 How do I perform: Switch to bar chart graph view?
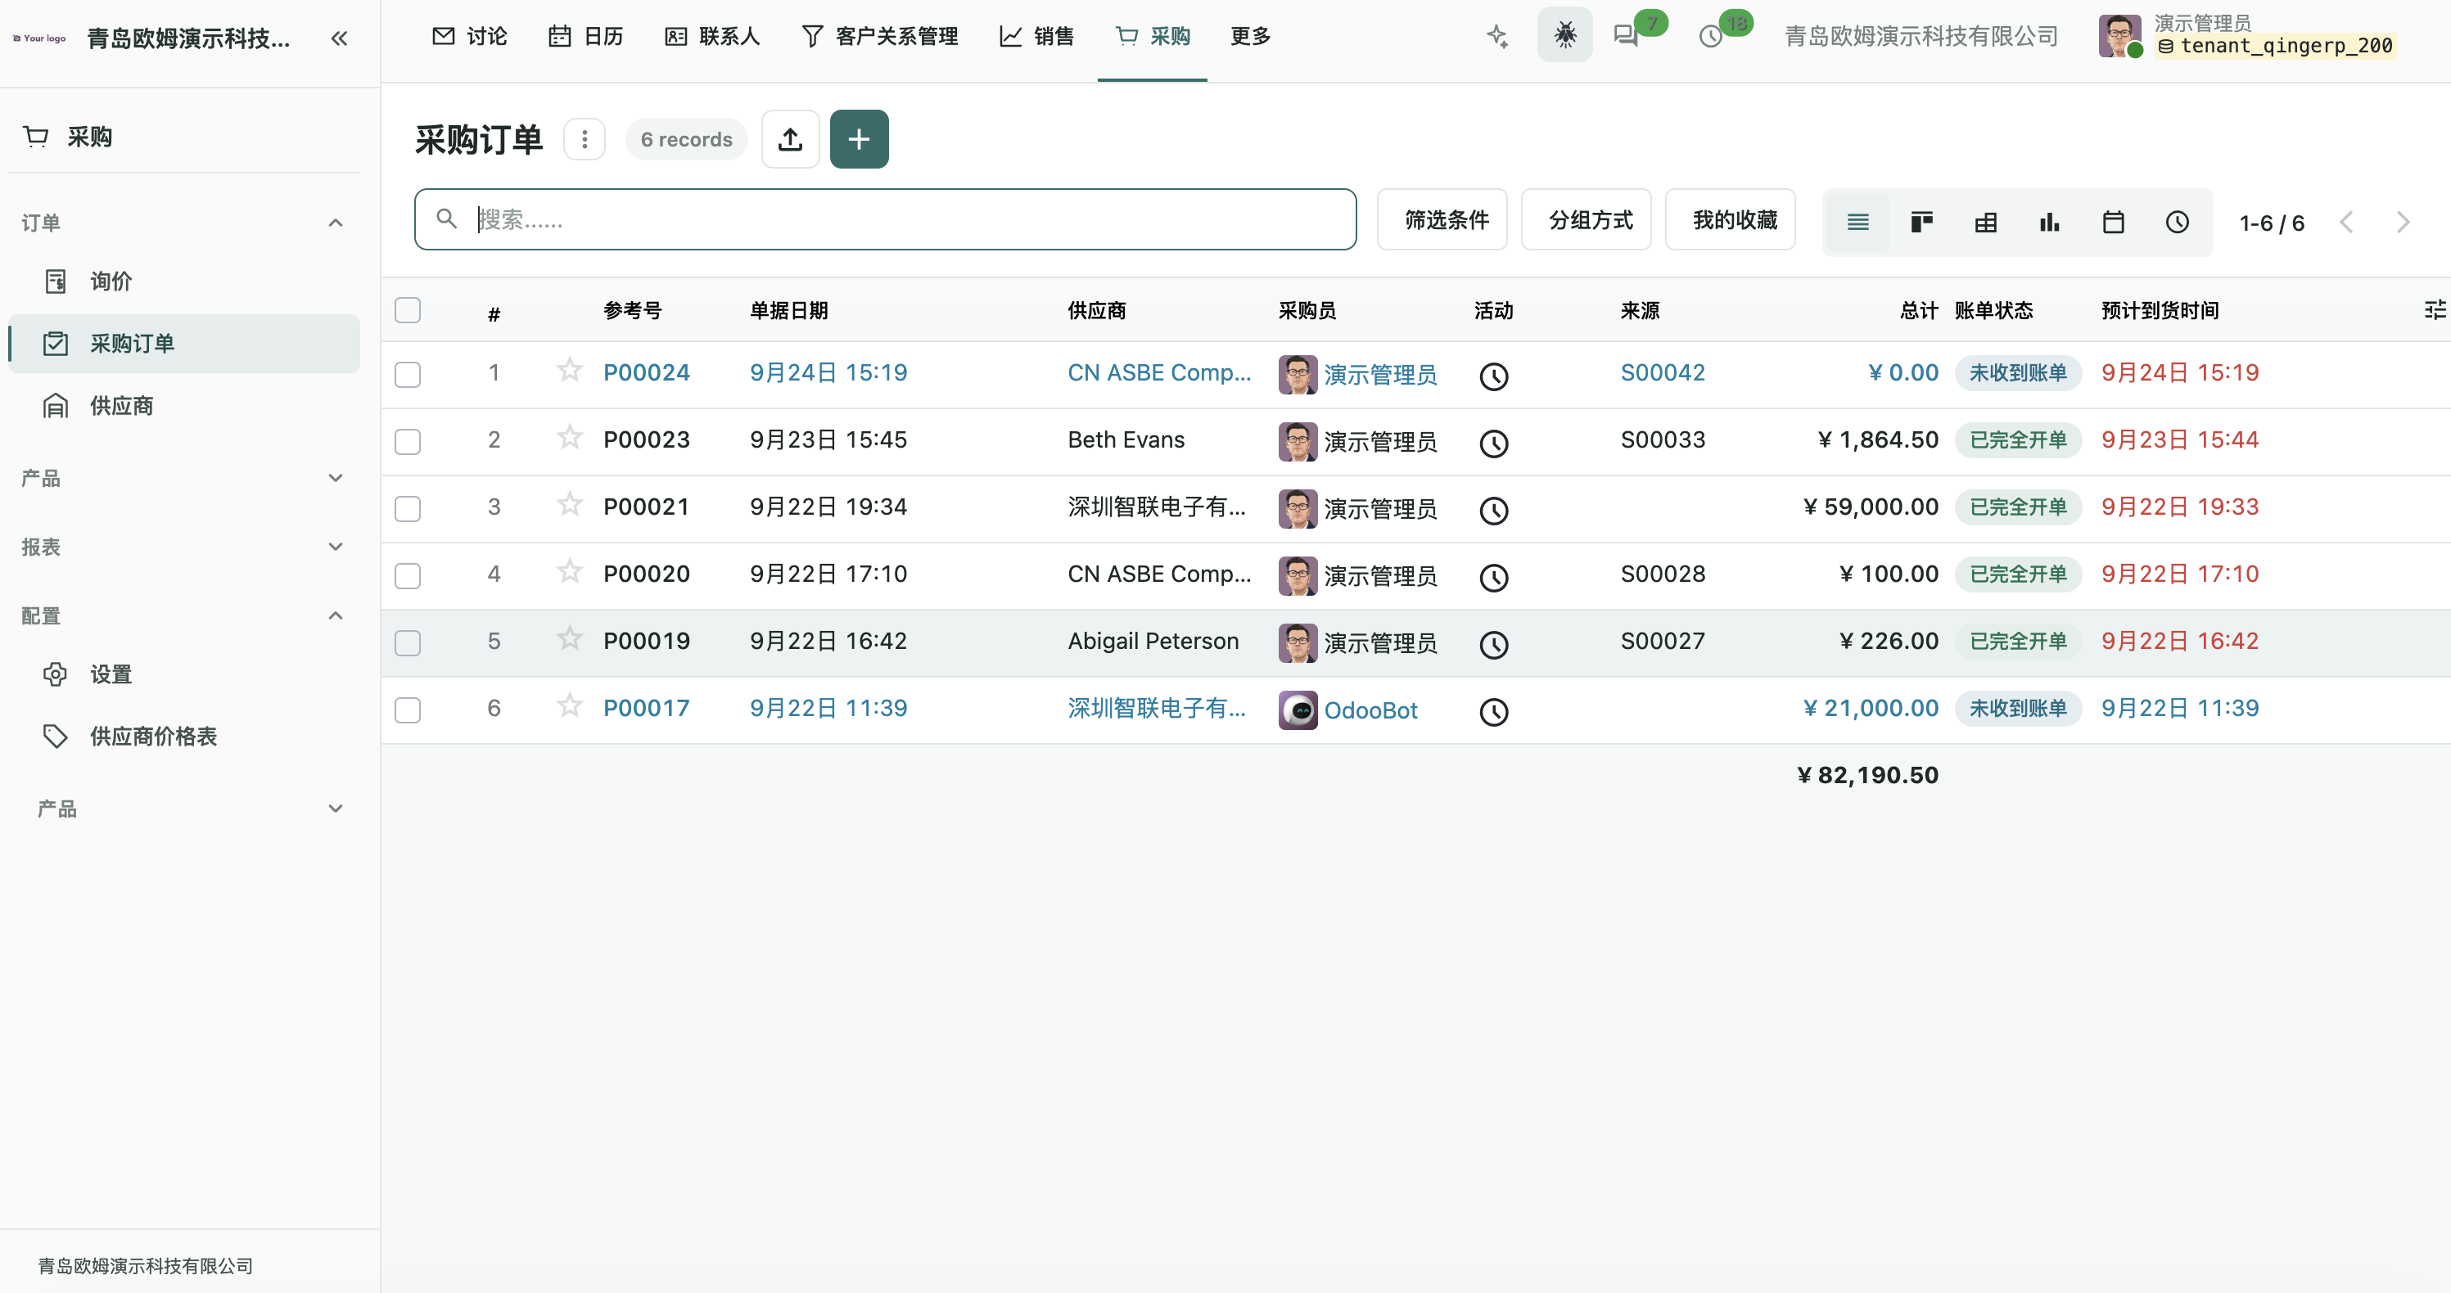[2050, 223]
